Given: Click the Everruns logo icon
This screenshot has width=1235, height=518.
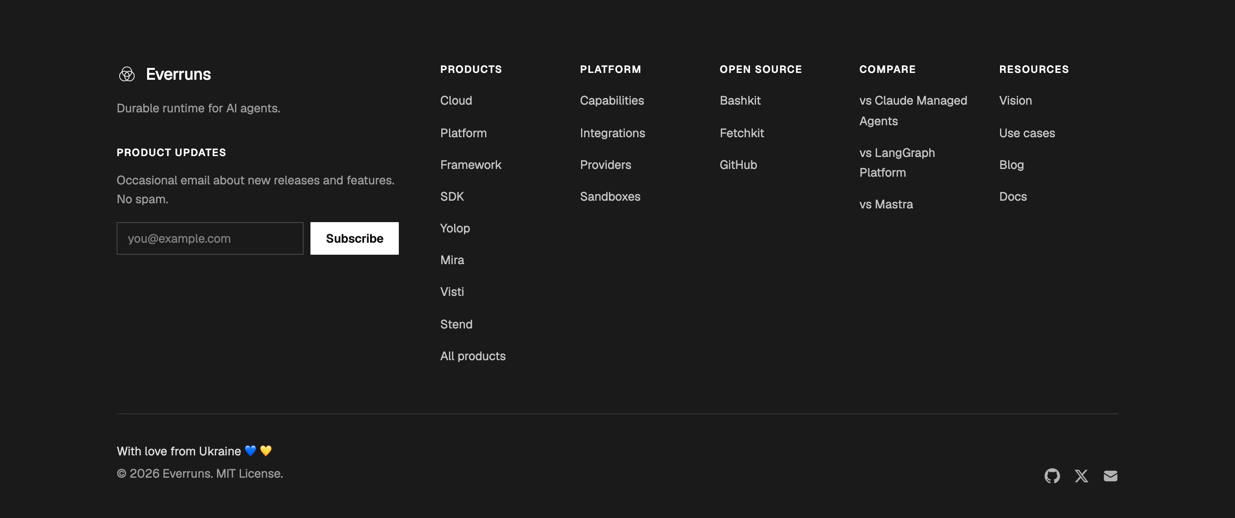Looking at the screenshot, I should coord(127,74).
